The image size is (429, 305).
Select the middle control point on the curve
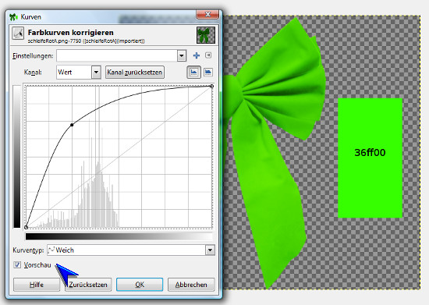[x=72, y=125]
